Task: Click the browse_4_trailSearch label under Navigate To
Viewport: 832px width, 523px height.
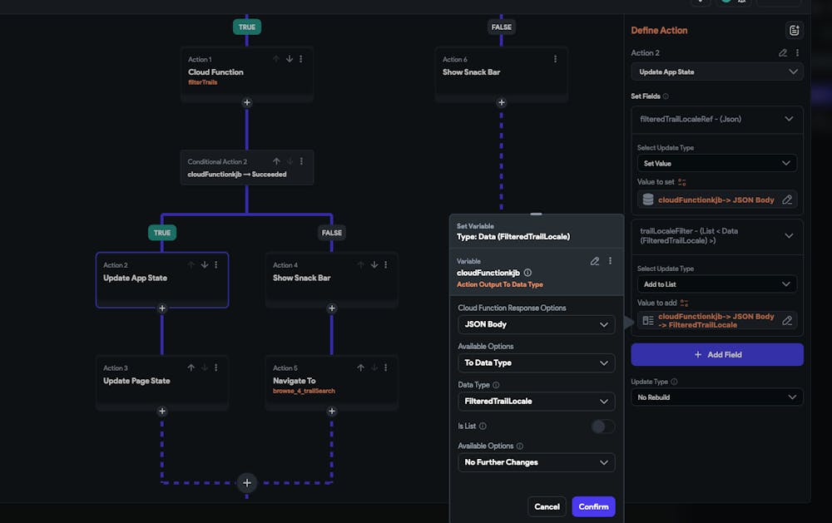Action: tap(304, 391)
